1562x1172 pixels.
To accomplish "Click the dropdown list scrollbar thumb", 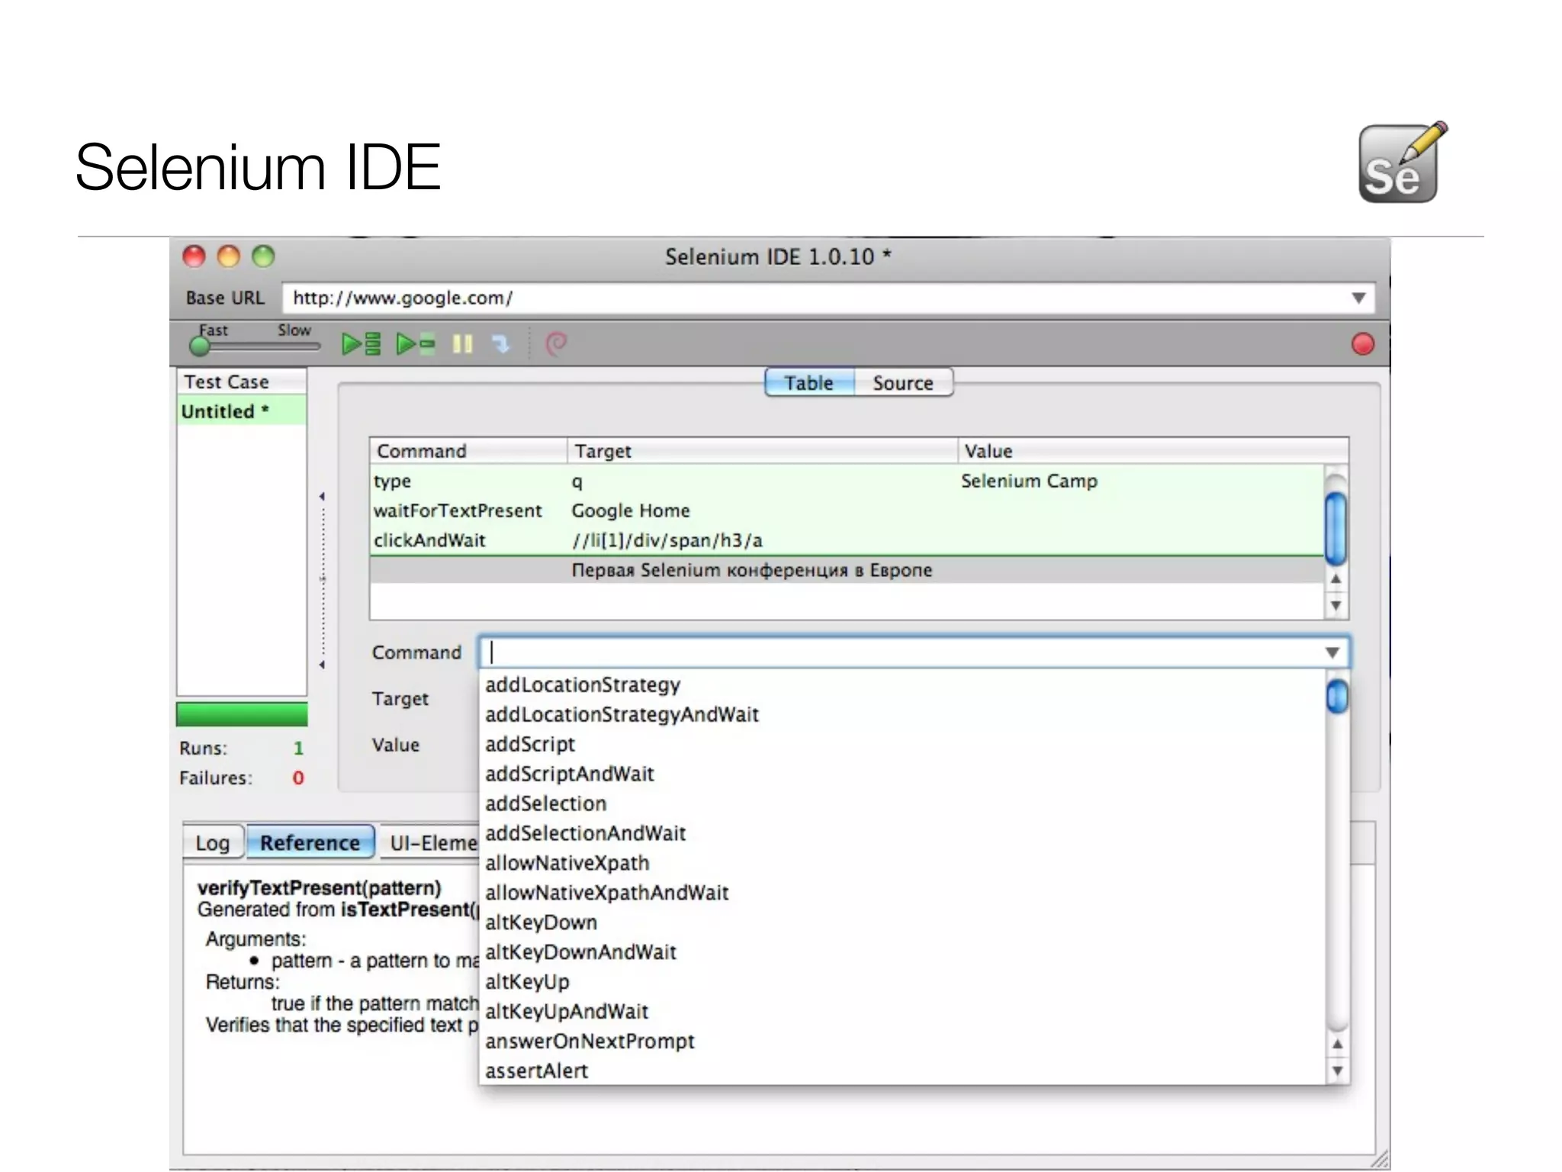I will tap(1337, 697).
